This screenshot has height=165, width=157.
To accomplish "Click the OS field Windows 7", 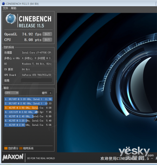I will pyautogui.click(x=36, y=64).
